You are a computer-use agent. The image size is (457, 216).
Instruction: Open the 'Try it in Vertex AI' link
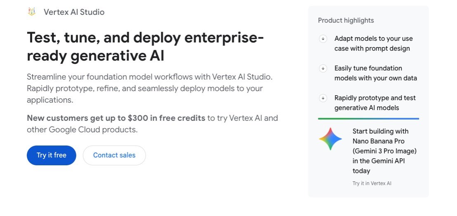tap(372, 183)
